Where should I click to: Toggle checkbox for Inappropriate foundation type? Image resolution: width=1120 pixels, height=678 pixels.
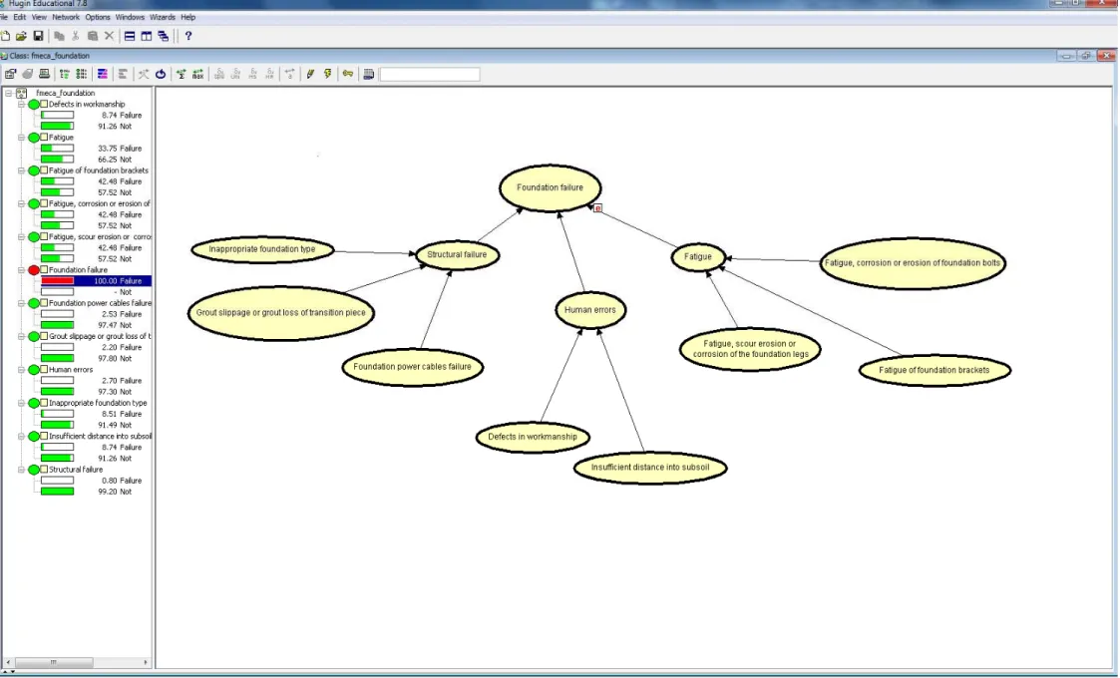tap(44, 403)
